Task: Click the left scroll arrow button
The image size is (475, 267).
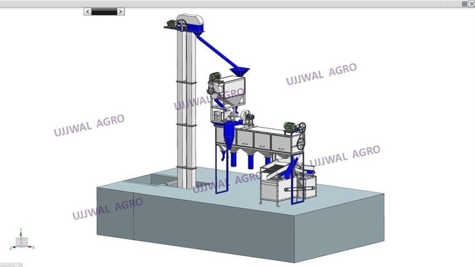Action: click(x=87, y=11)
